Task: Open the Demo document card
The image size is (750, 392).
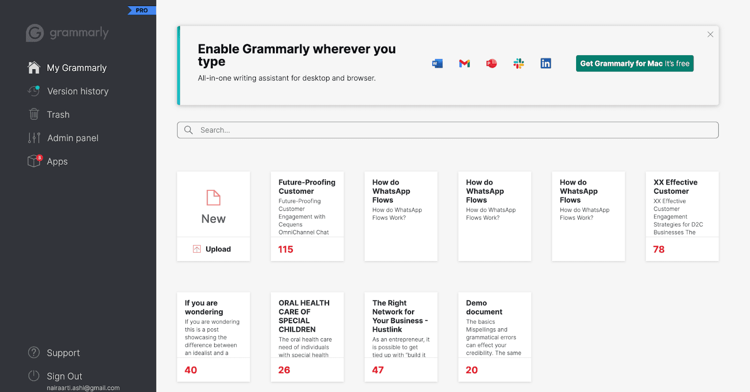Action: point(495,337)
